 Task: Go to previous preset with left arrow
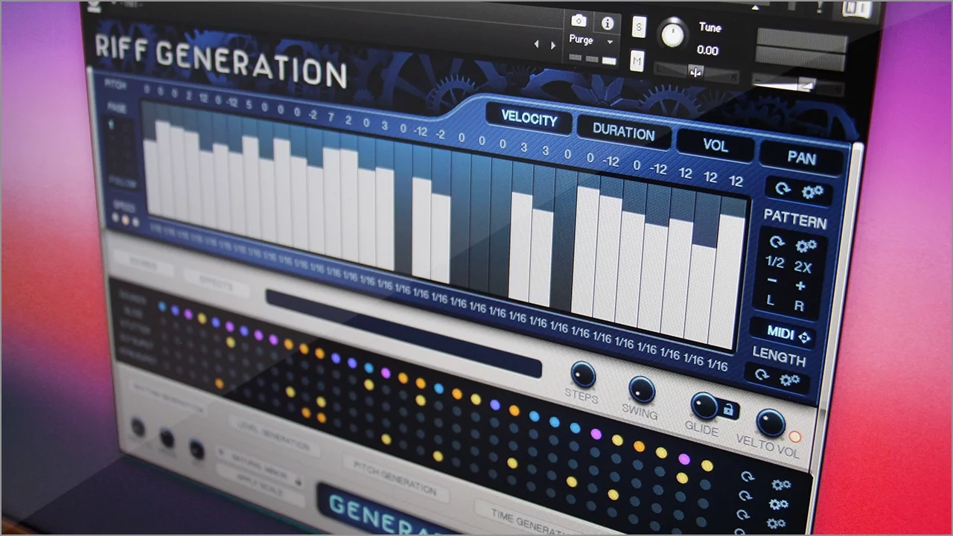[536, 45]
